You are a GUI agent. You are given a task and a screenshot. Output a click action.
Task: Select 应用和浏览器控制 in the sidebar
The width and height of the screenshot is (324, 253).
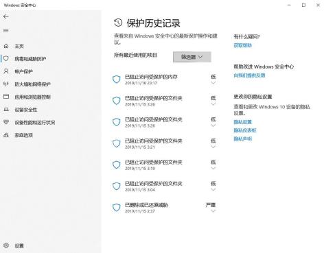click(32, 97)
